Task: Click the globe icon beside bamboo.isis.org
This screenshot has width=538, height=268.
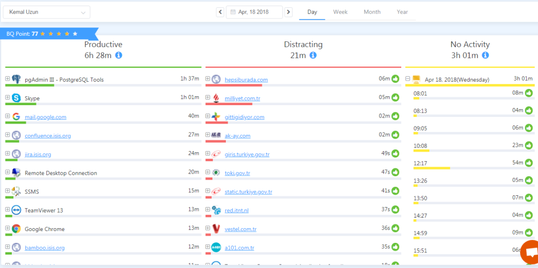Action: [x=16, y=247]
